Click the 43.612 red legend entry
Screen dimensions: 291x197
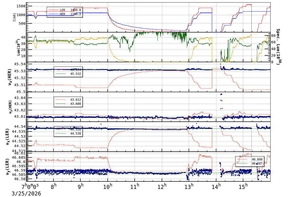pos(68,100)
